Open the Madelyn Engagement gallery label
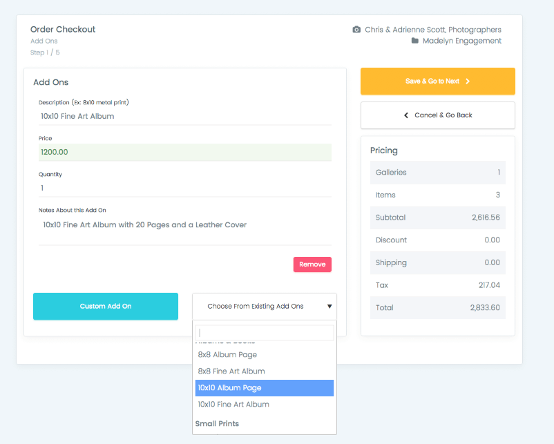 click(x=461, y=41)
